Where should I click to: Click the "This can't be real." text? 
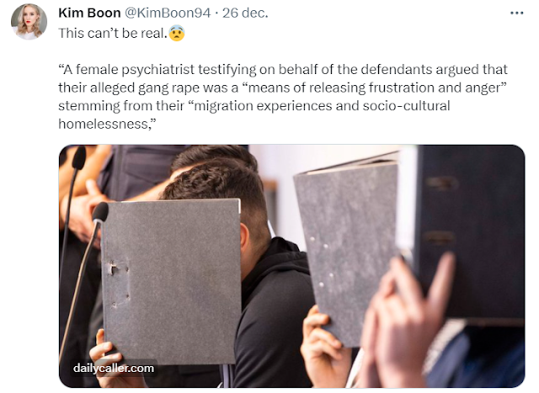coord(113,34)
